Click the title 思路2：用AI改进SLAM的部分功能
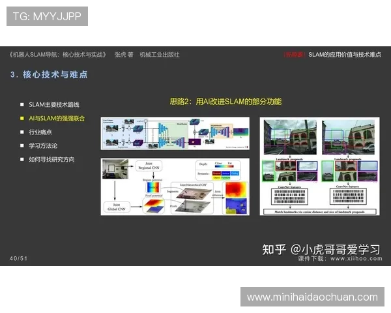The image size is (391, 313). pyautogui.click(x=225, y=102)
